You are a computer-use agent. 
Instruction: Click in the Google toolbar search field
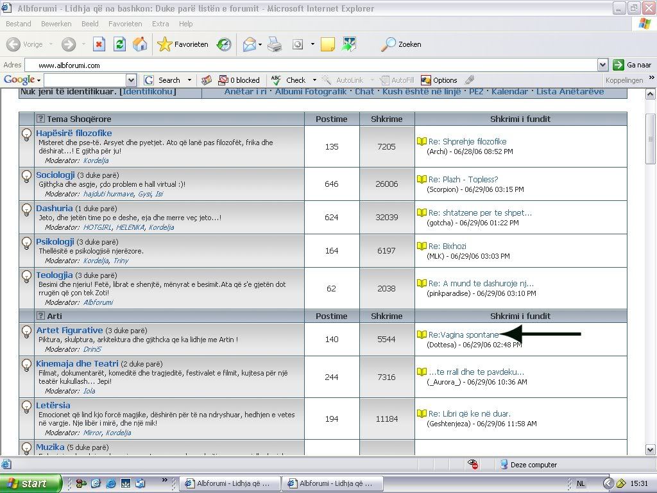(85, 80)
